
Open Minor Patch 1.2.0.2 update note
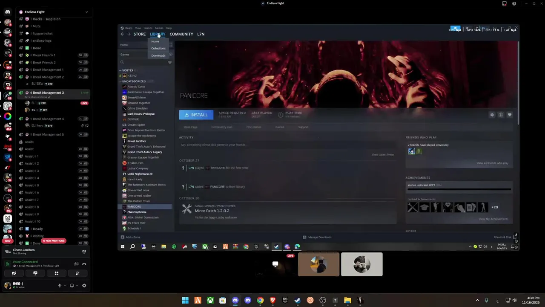(x=212, y=211)
